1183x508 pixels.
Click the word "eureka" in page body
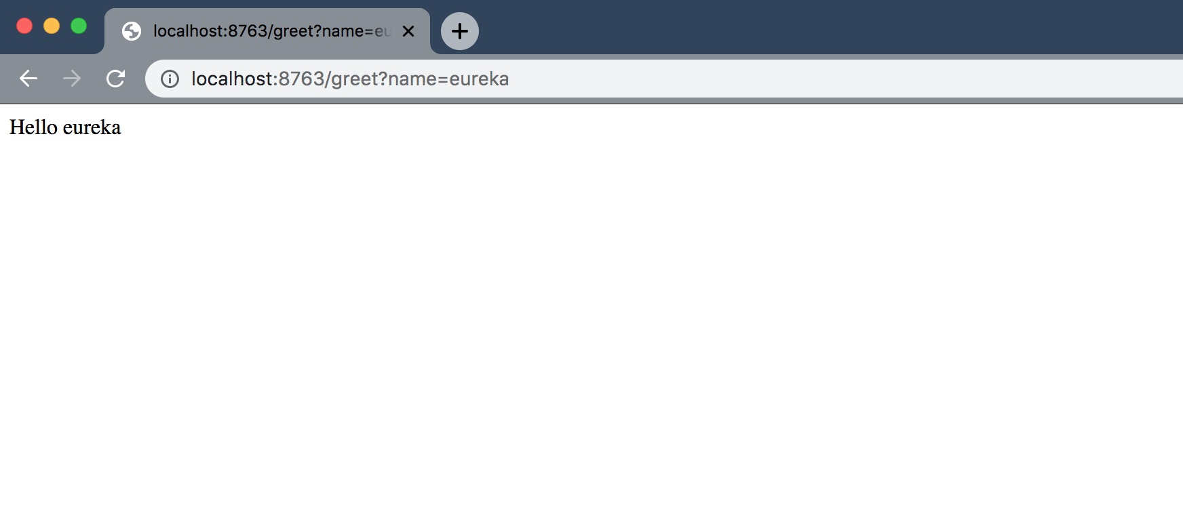click(92, 127)
